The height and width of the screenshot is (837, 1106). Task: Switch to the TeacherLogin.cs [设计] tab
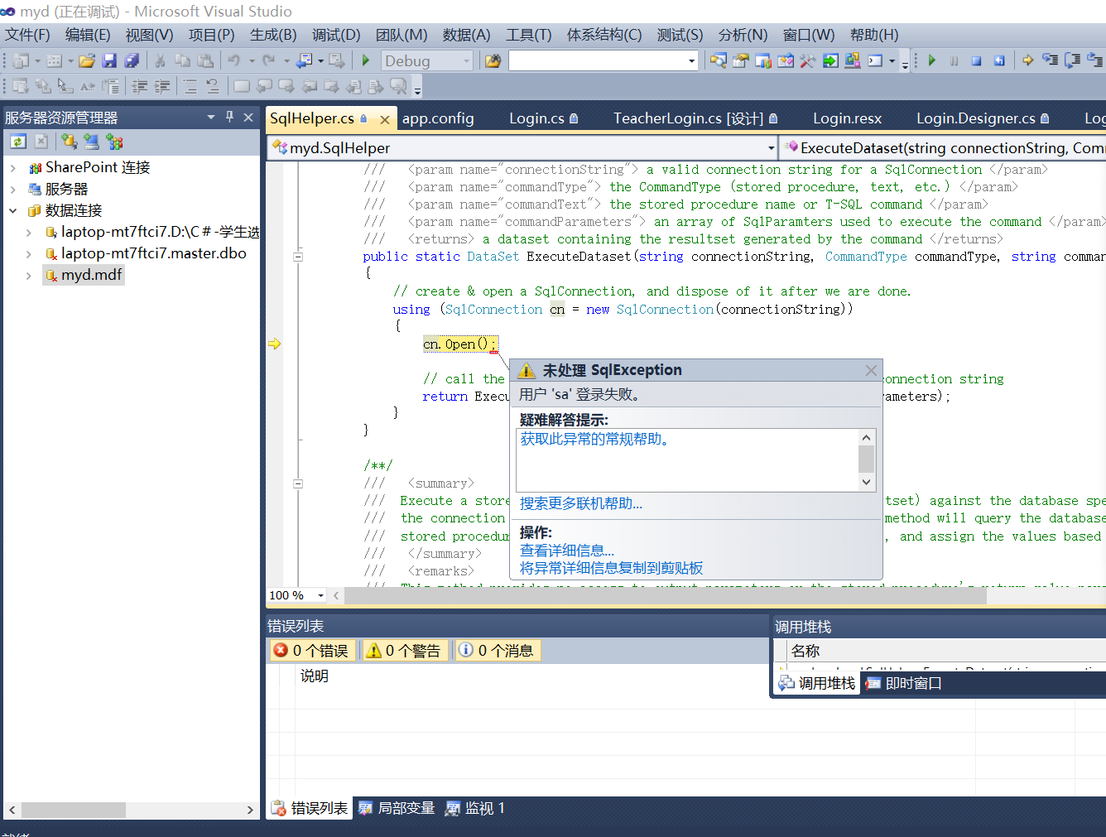(695, 118)
